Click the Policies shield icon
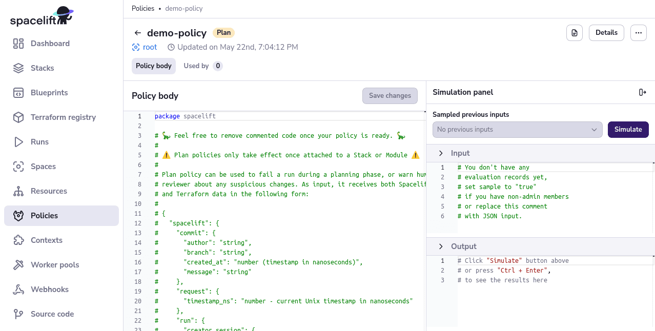The image size is (655, 331). point(18,216)
